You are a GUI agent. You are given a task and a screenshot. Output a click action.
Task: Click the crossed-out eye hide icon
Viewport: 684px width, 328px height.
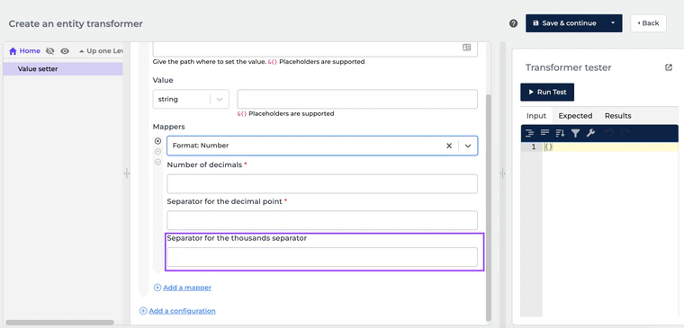pyautogui.click(x=50, y=51)
